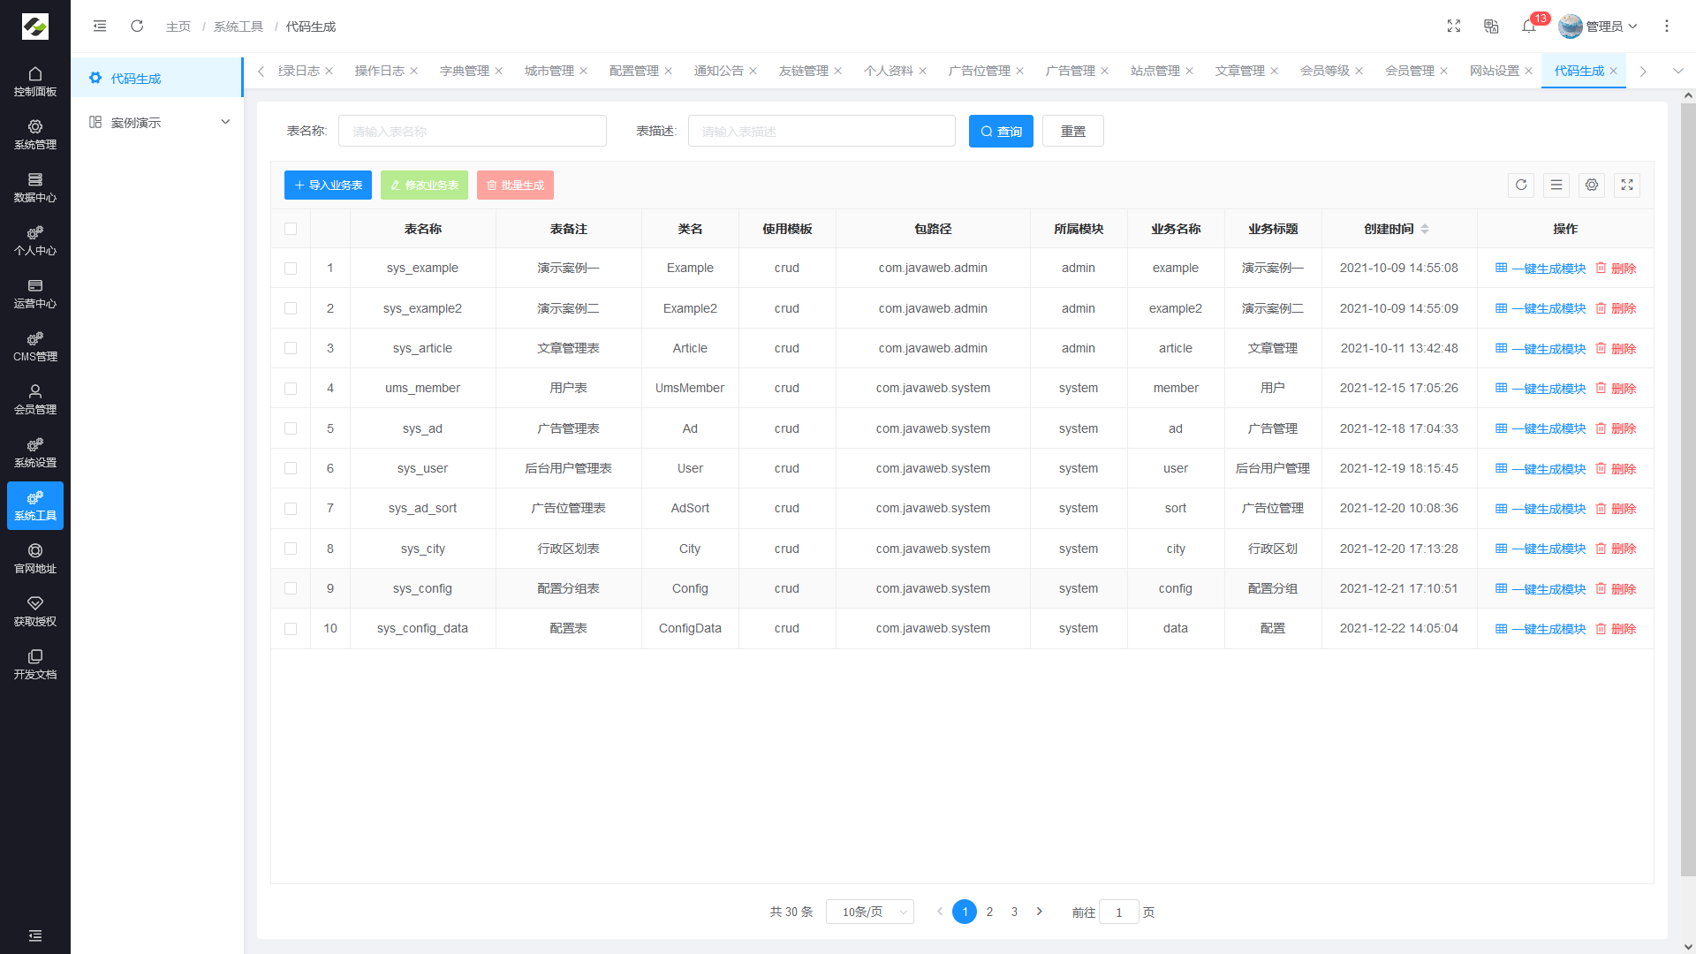
Task: Open column settings with the gear icon
Action: pos(1592,185)
